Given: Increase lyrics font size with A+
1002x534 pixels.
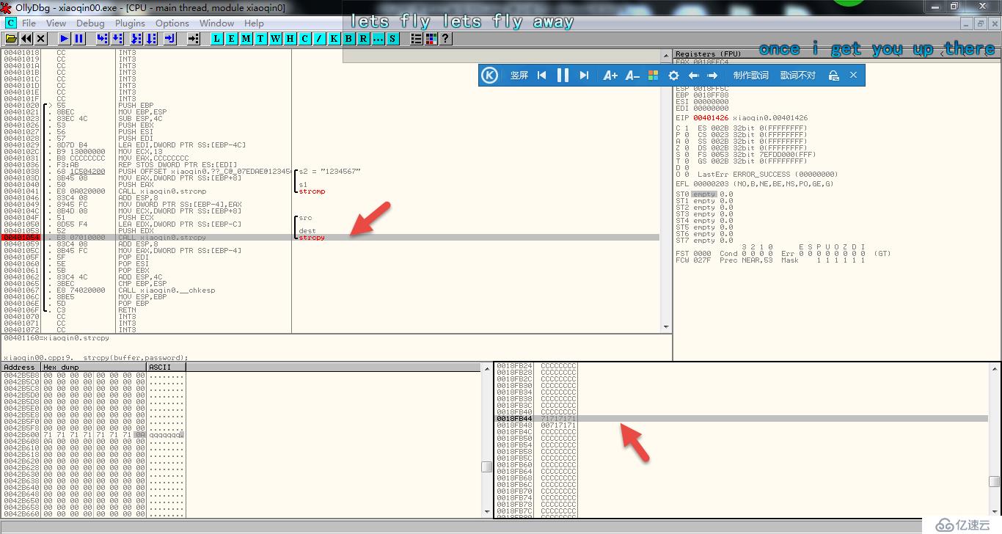Looking at the screenshot, I should (610, 75).
